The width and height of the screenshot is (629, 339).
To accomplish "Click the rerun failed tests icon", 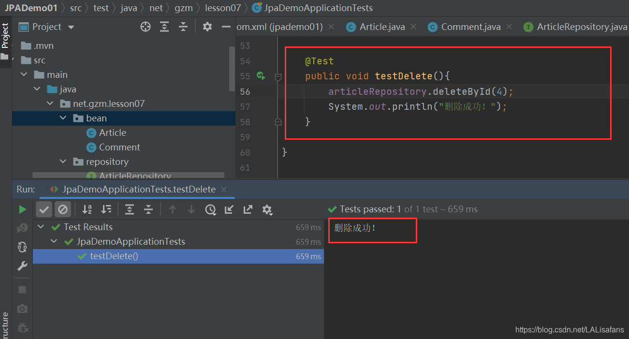I will 22,228.
